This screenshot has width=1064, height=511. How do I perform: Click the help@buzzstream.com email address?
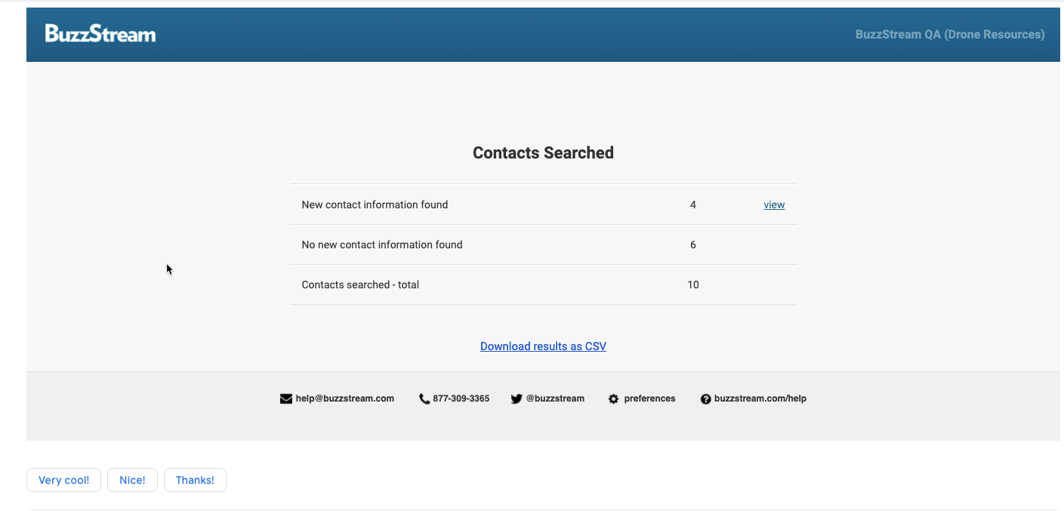point(345,399)
